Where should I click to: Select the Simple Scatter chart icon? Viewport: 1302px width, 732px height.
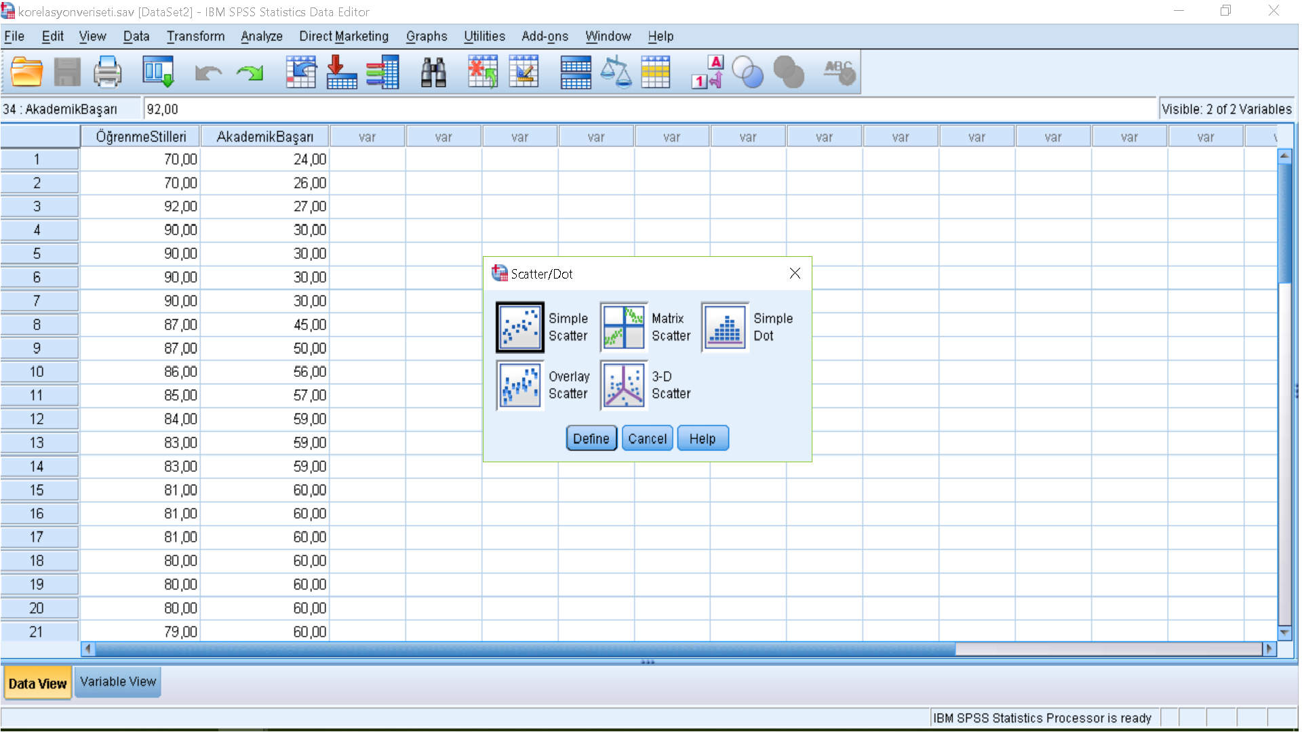520,327
